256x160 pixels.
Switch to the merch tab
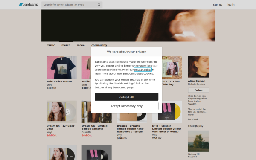click(x=66, y=45)
